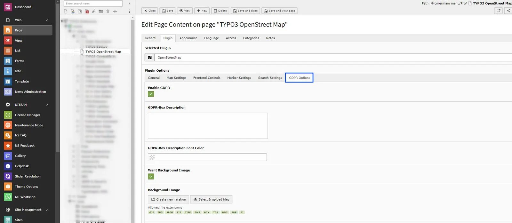512x223 pixels.
Task: Open the Gallery module icon
Action: 8,156
